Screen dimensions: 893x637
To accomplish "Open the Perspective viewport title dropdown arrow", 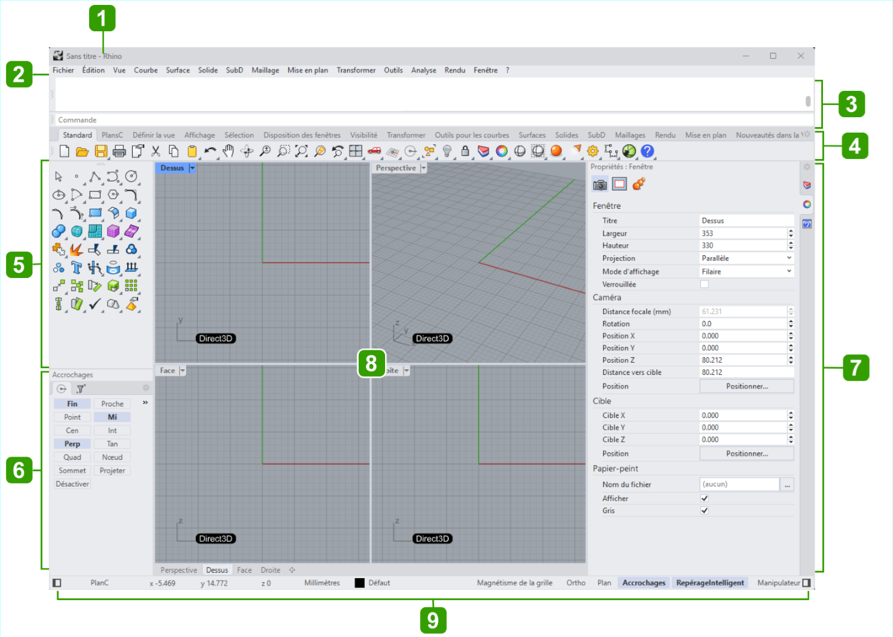I will [x=423, y=168].
